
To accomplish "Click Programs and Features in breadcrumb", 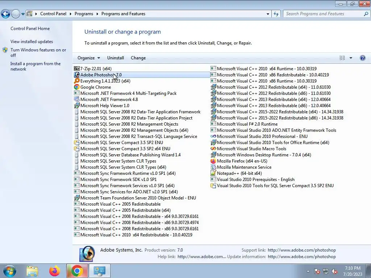I will [x=123, y=14].
